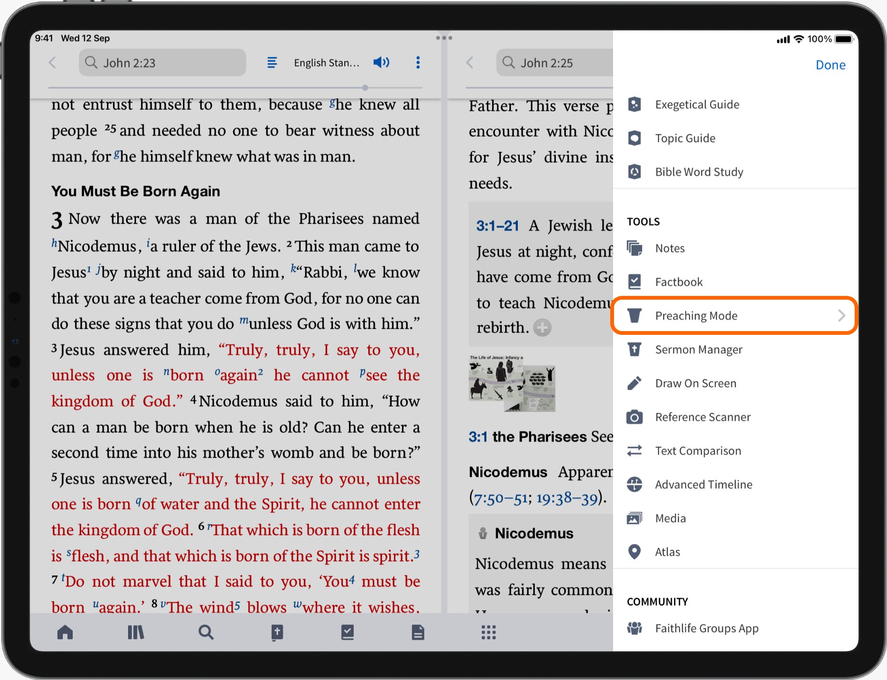The width and height of the screenshot is (887, 680).
Task: Tap the 9:41 clock in status bar
Action: 44,38
